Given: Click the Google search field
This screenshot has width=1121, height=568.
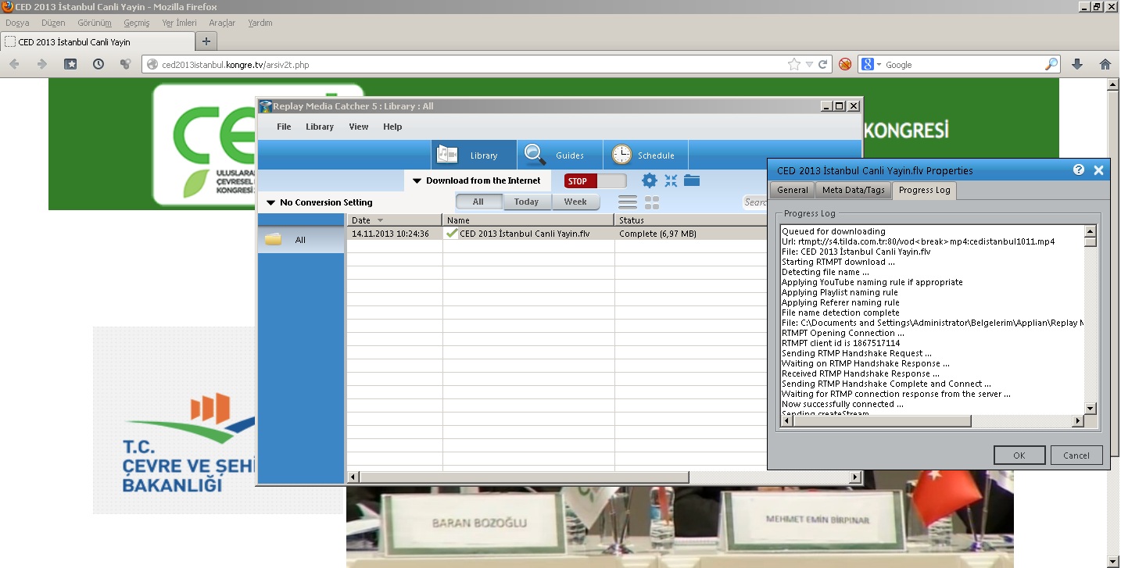Looking at the screenshot, I should coord(963,65).
